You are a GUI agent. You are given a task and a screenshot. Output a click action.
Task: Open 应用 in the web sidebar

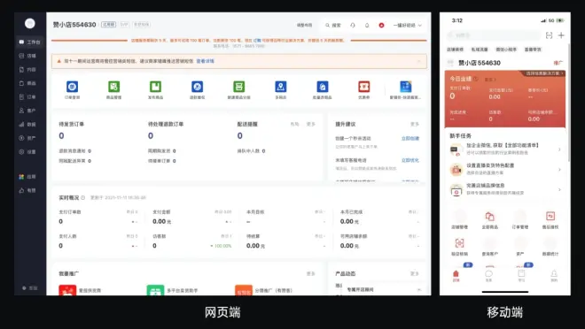point(28,177)
